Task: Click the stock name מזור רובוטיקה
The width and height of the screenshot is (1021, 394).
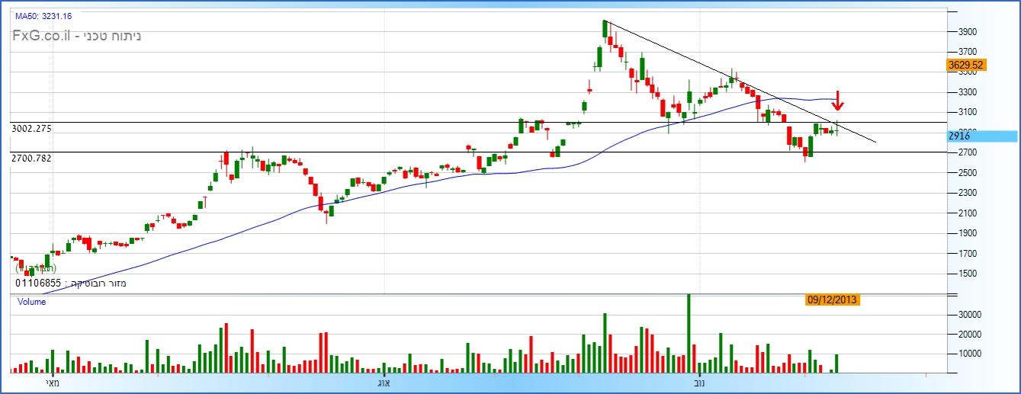Action: coord(97,283)
